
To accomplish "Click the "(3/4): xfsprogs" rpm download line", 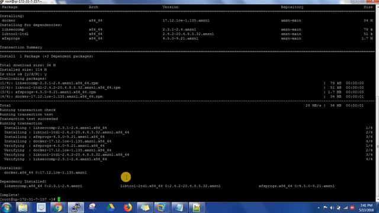I will pos(48,92).
